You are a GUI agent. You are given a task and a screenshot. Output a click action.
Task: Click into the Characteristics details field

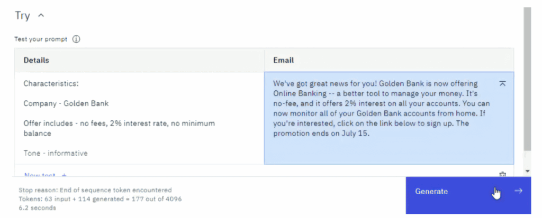[x=140, y=118]
